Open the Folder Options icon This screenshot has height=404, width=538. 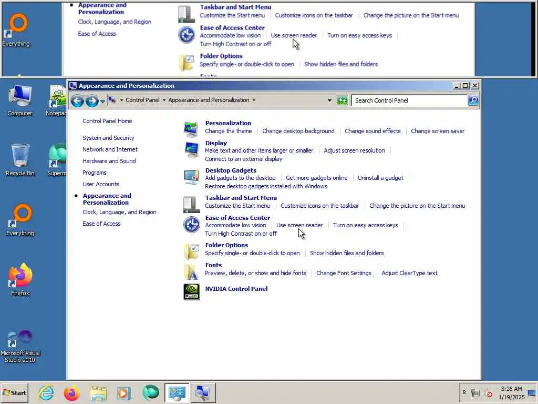pyautogui.click(x=191, y=251)
